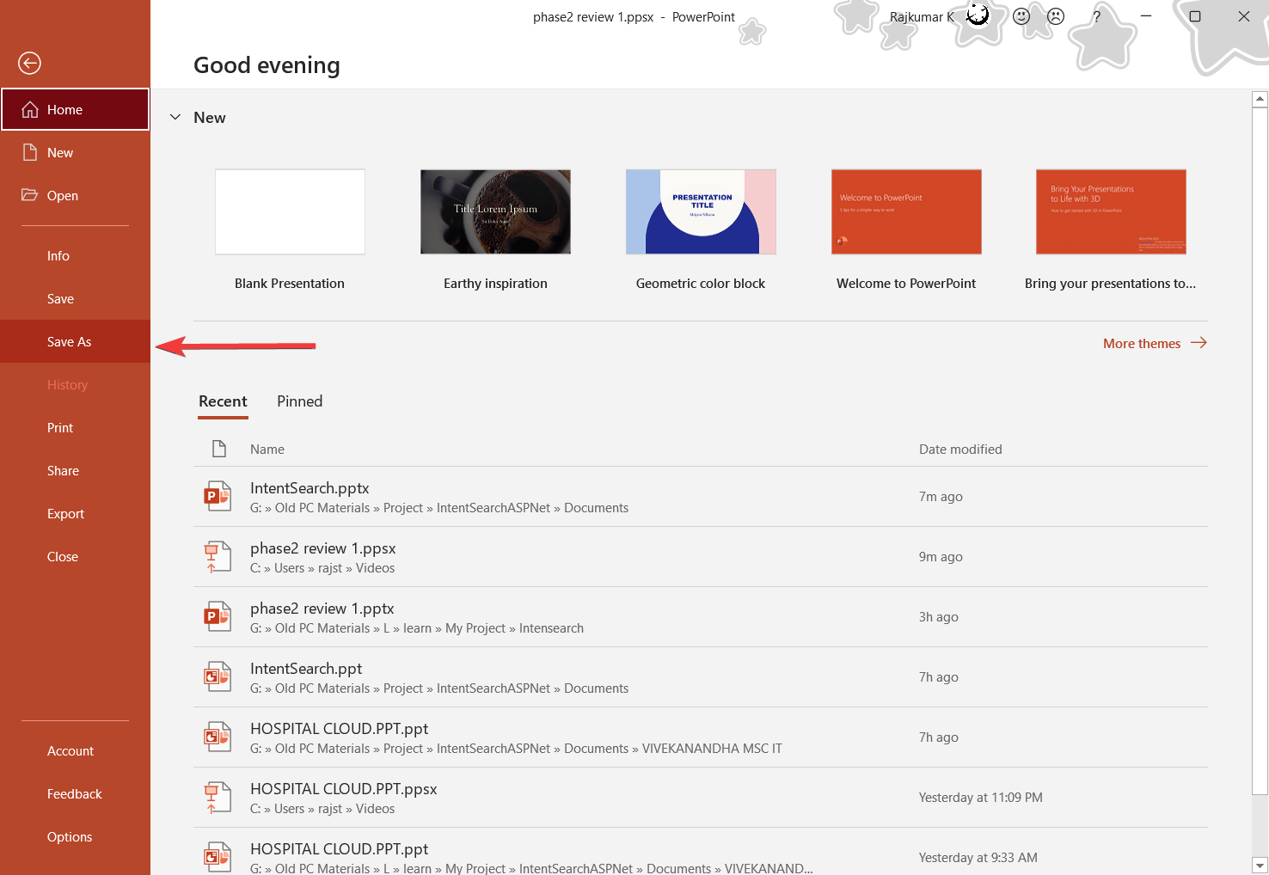
Task: Open HOSPITAL CLOUD.PPT.ppt modified yesterday 9:33 AM
Action: 701,852
